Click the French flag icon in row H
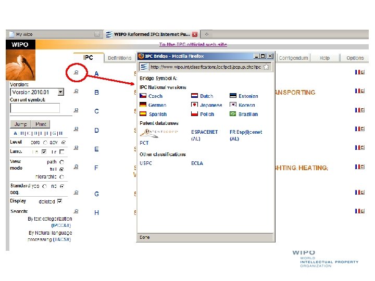Screen dimensions: 375x281 click(357, 211)
